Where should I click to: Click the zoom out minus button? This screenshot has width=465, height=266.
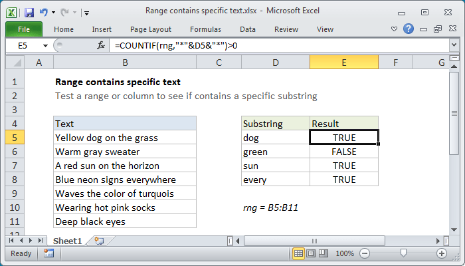[x=365, y=253]
